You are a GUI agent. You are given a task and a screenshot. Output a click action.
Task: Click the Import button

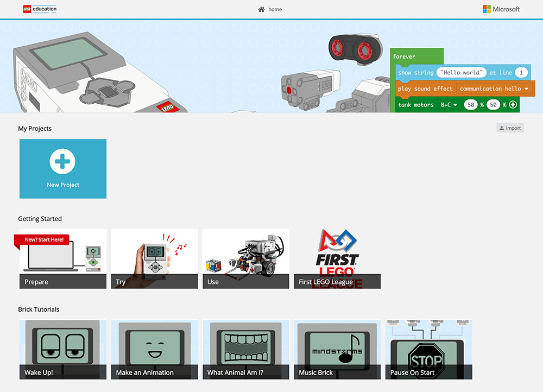pos(510,128)
